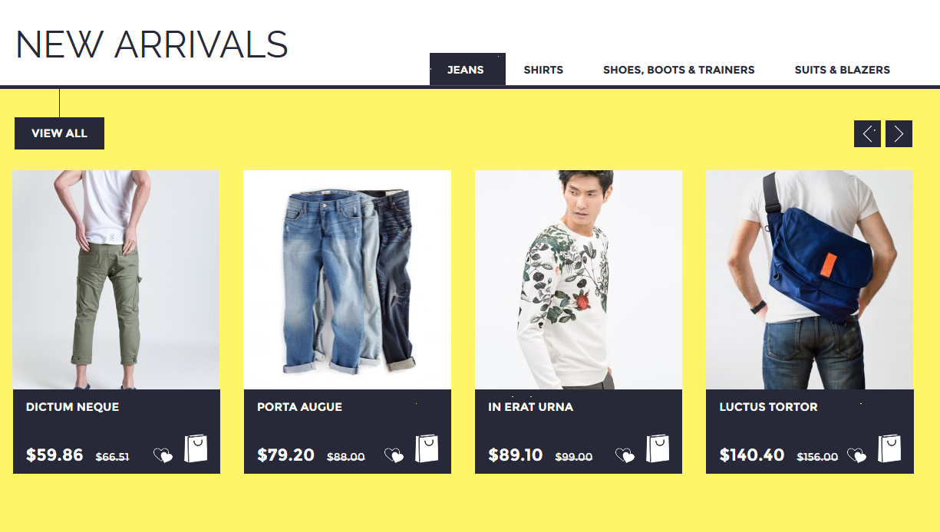Screen dimensions: 940x532
Task: Add Dictum Neque to wishlist hearts icon
Action: pos(163,455)
